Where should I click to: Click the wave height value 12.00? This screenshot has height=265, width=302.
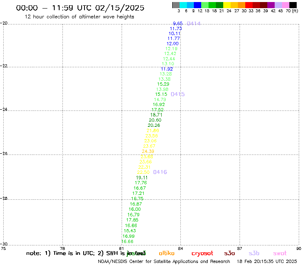(173, 44)
